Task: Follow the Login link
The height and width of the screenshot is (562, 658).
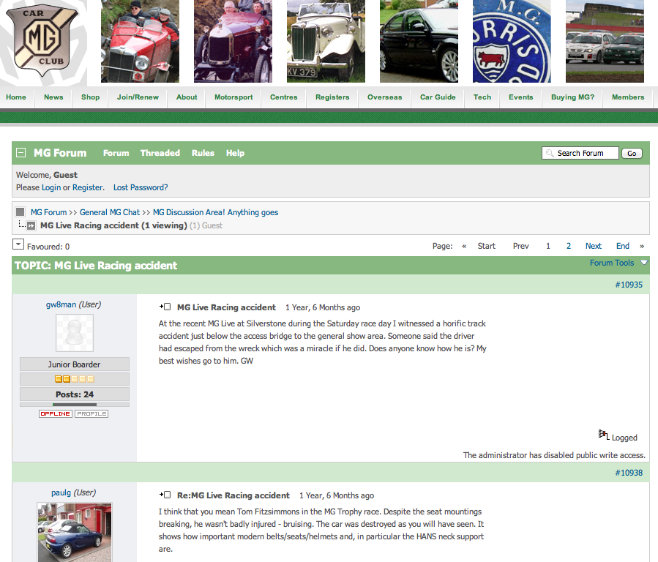Action: click(51, 187)
